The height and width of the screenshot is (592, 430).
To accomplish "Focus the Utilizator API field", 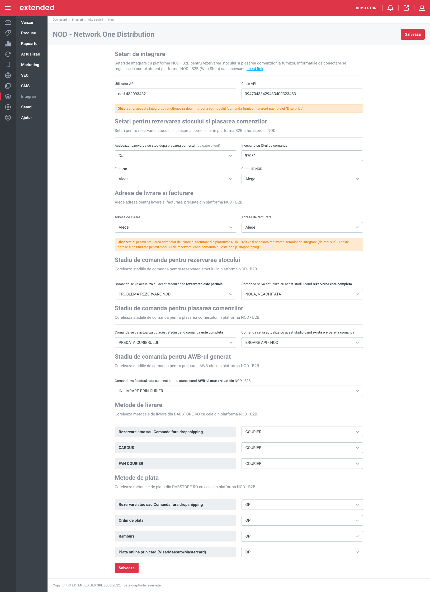I will 175,94.
